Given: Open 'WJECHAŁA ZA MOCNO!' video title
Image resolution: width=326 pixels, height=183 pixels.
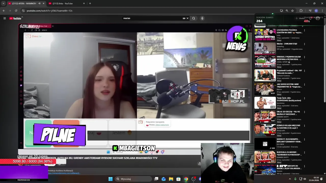Looking at the screenshot, I should coord(289,154).
